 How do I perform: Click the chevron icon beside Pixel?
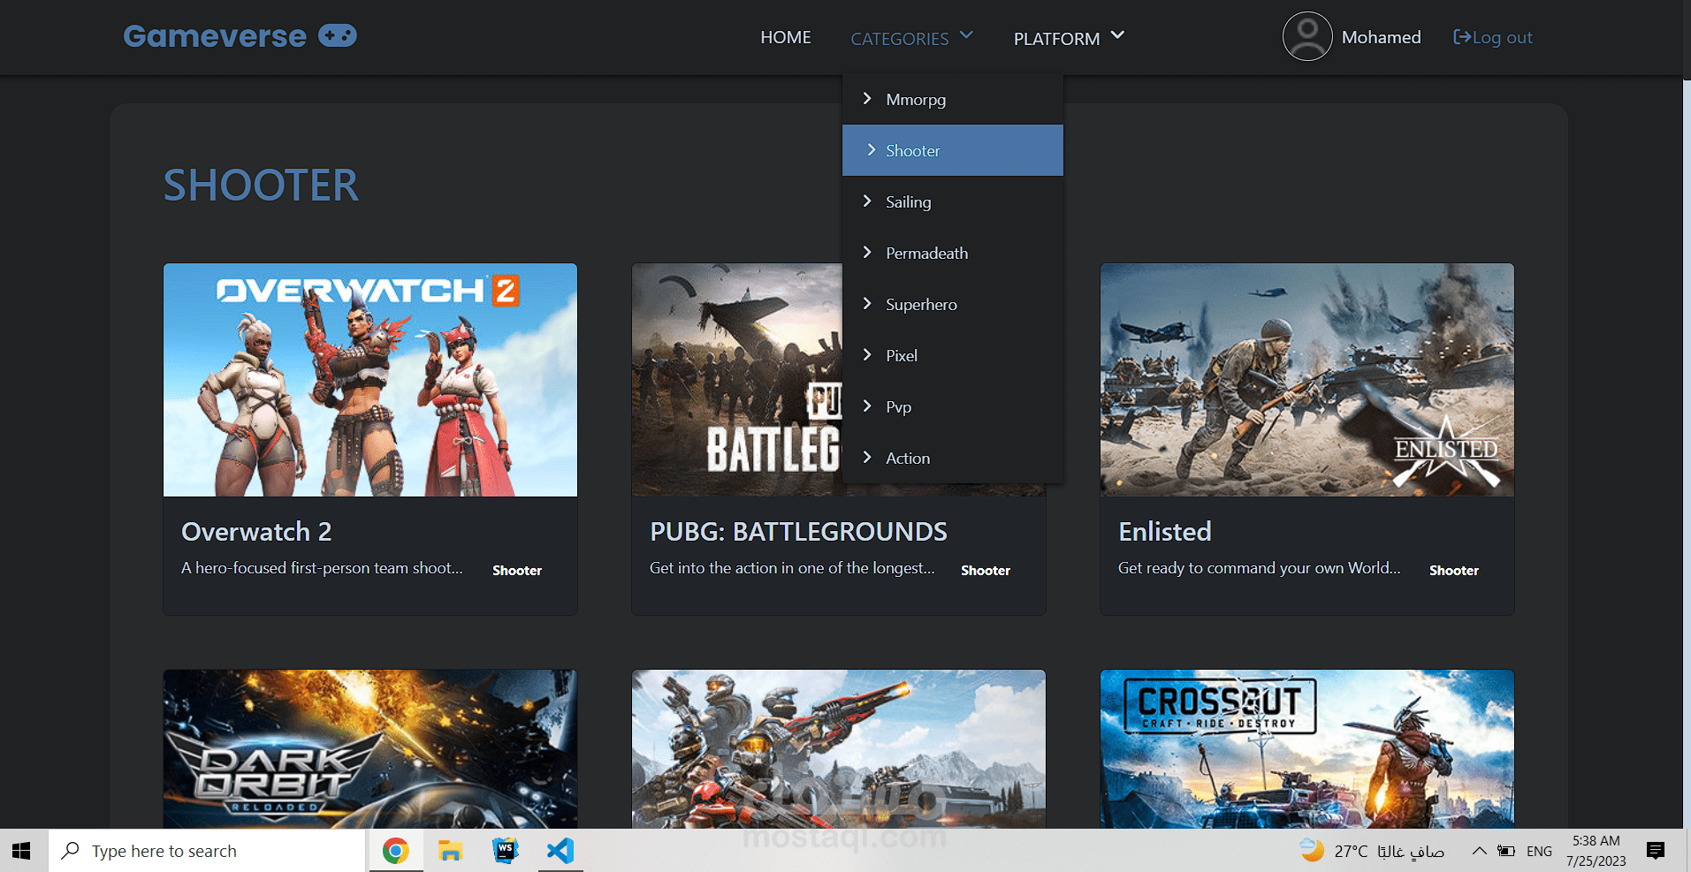click(x=867, y=355)
